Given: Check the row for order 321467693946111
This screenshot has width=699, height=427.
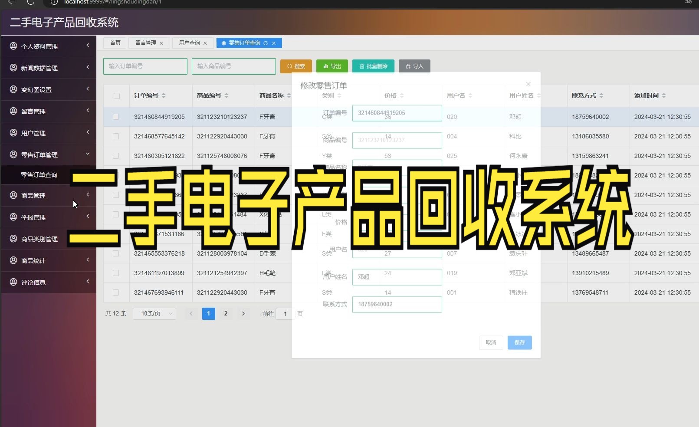Looking at the screenshot, I should 115,292.
